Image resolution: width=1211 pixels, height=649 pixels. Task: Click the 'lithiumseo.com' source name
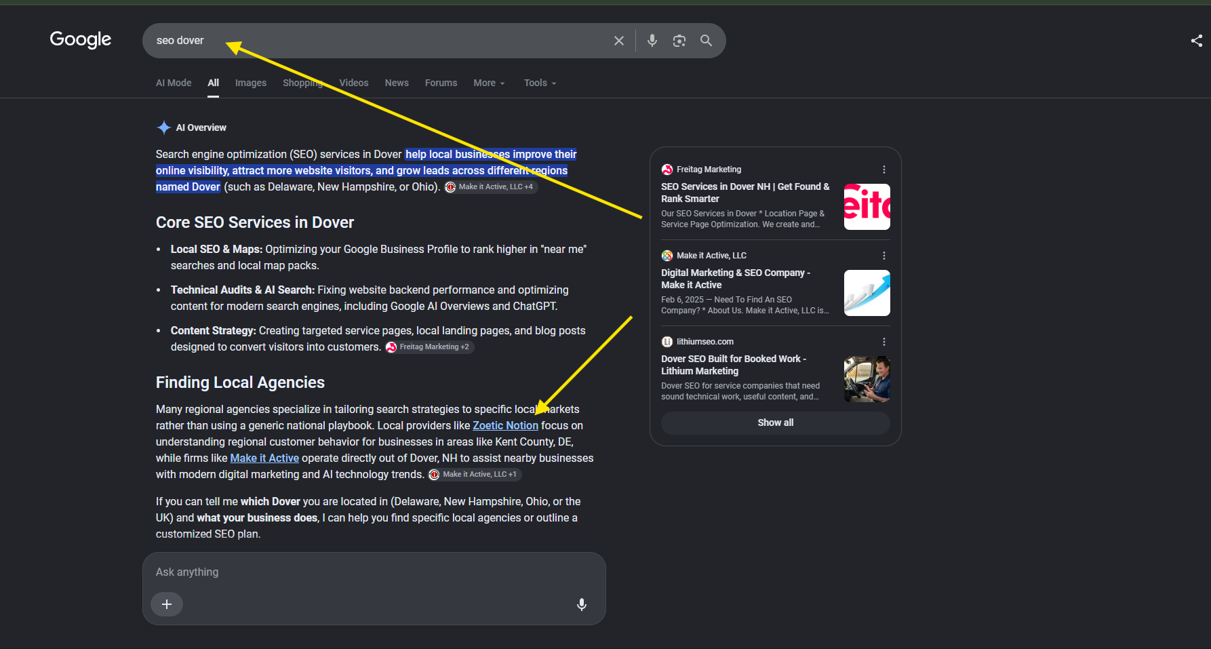coord(705,342)
